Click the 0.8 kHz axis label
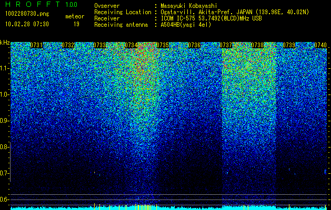Screen dimensions: 331x210 [x=4, y=147]
